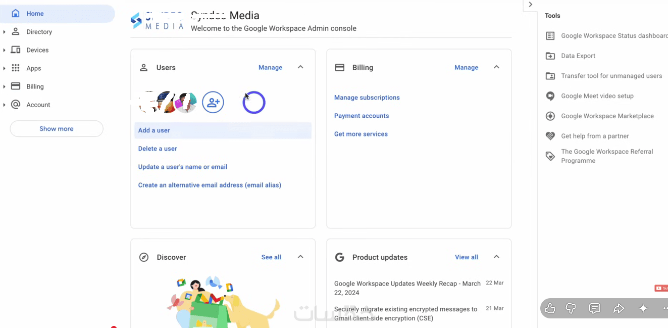Click the Account @ icon
Viewport: 668px width, 328px height.
click(16, 104)
